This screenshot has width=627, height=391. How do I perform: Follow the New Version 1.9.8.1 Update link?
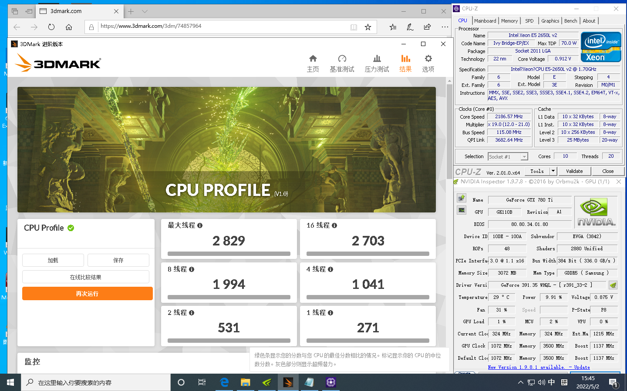[x=539, y=367]
